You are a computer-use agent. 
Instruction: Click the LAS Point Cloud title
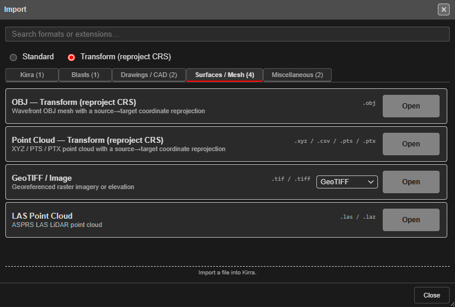click(42, 216)
